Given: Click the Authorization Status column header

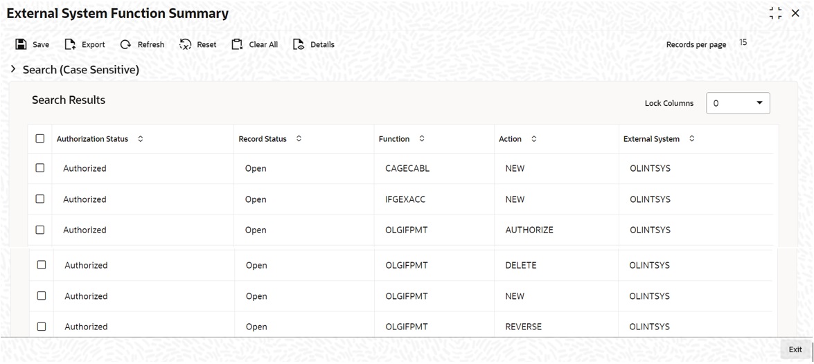Looking at the screenshot, I should coord(92,139).
